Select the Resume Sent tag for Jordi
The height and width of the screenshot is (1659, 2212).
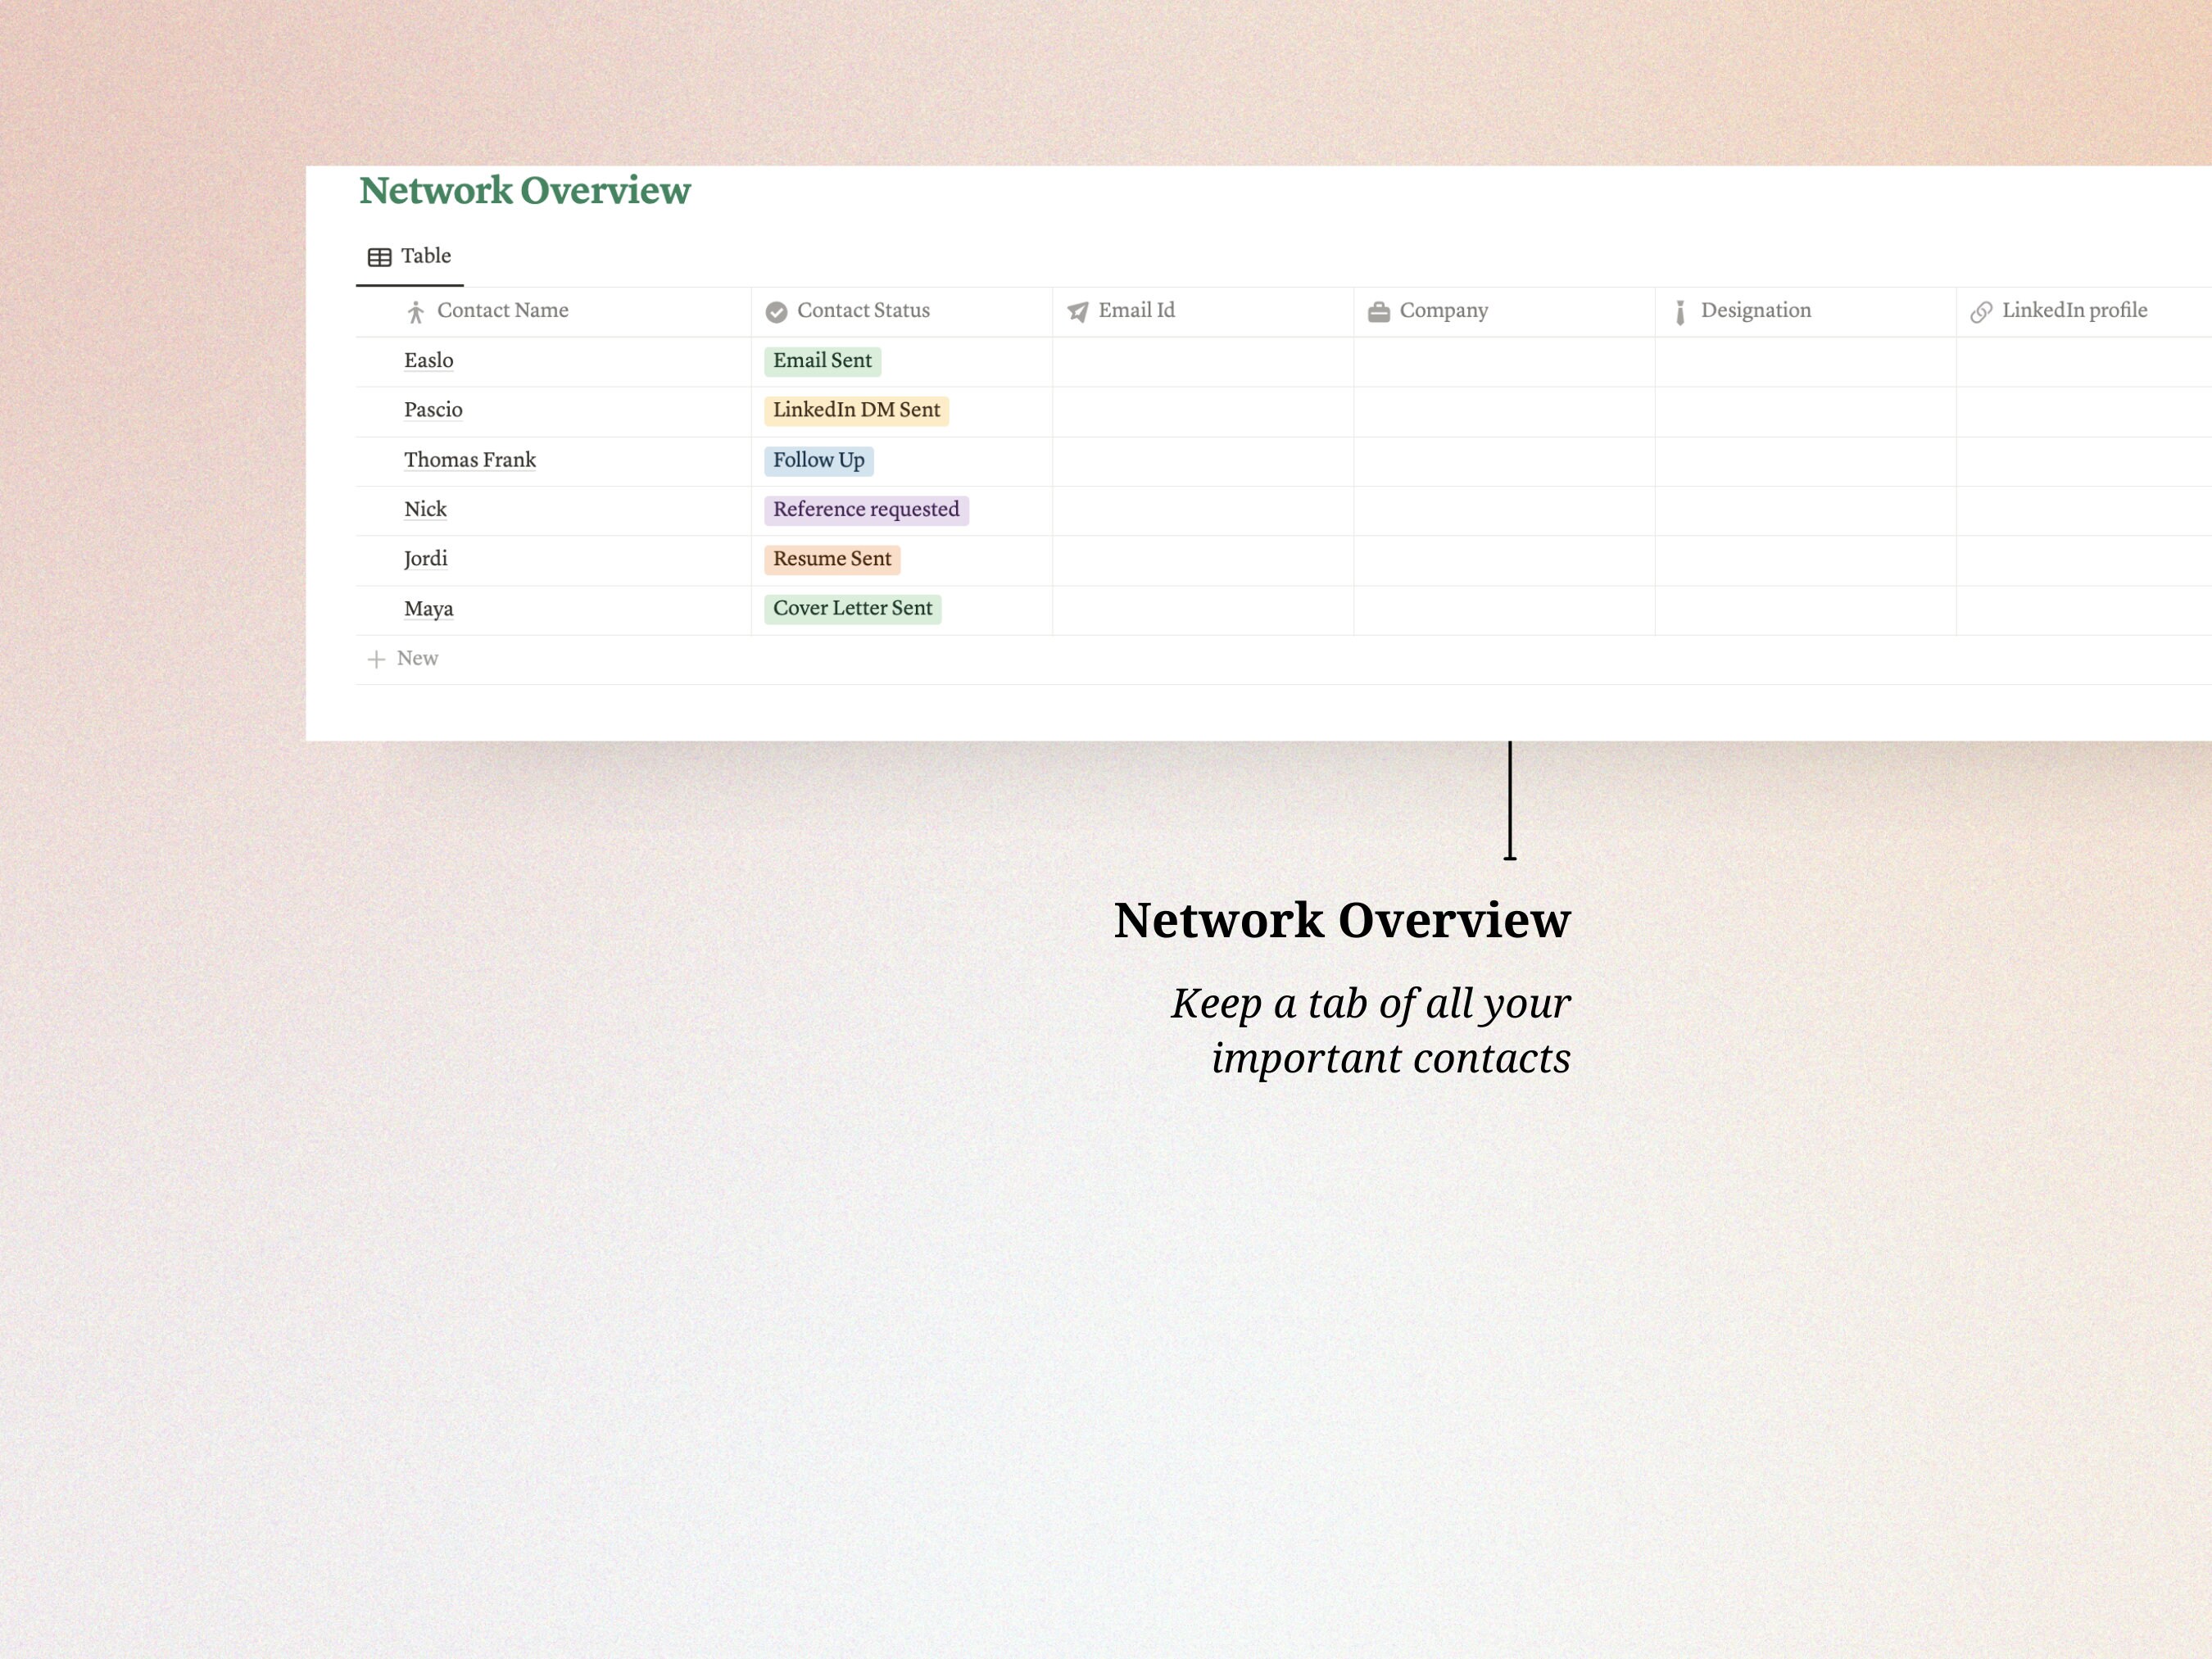point(832,559)
